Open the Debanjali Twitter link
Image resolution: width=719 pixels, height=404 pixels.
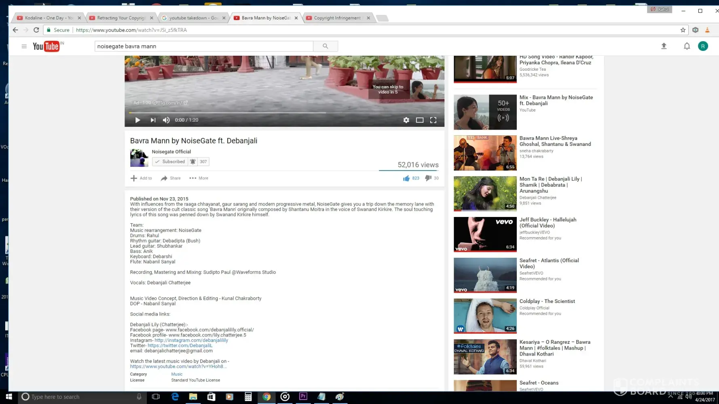(x=180, y=345)
